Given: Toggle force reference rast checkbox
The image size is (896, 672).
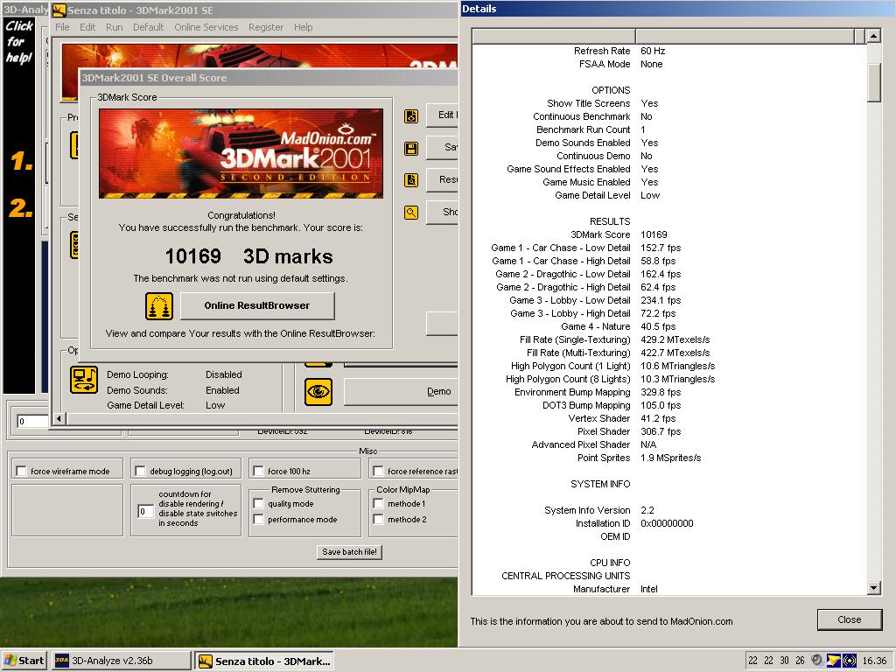Looking at the screenshot, I should click(x=378, y=471).
